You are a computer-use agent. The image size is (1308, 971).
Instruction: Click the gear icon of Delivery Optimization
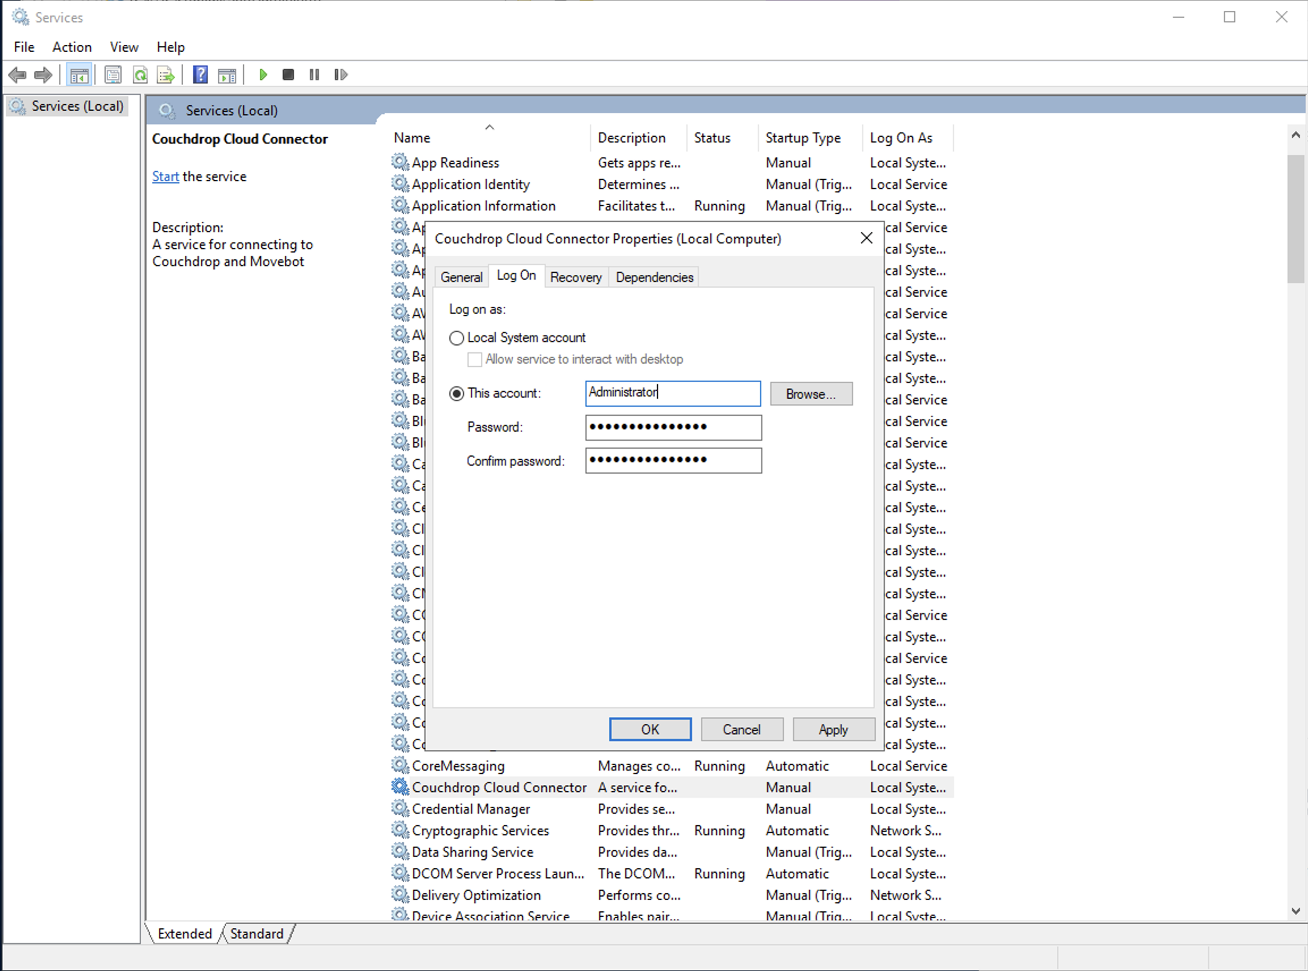click(x=400, y=894)
